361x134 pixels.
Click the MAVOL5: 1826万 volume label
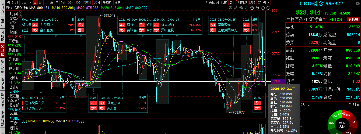click(41, 121)
